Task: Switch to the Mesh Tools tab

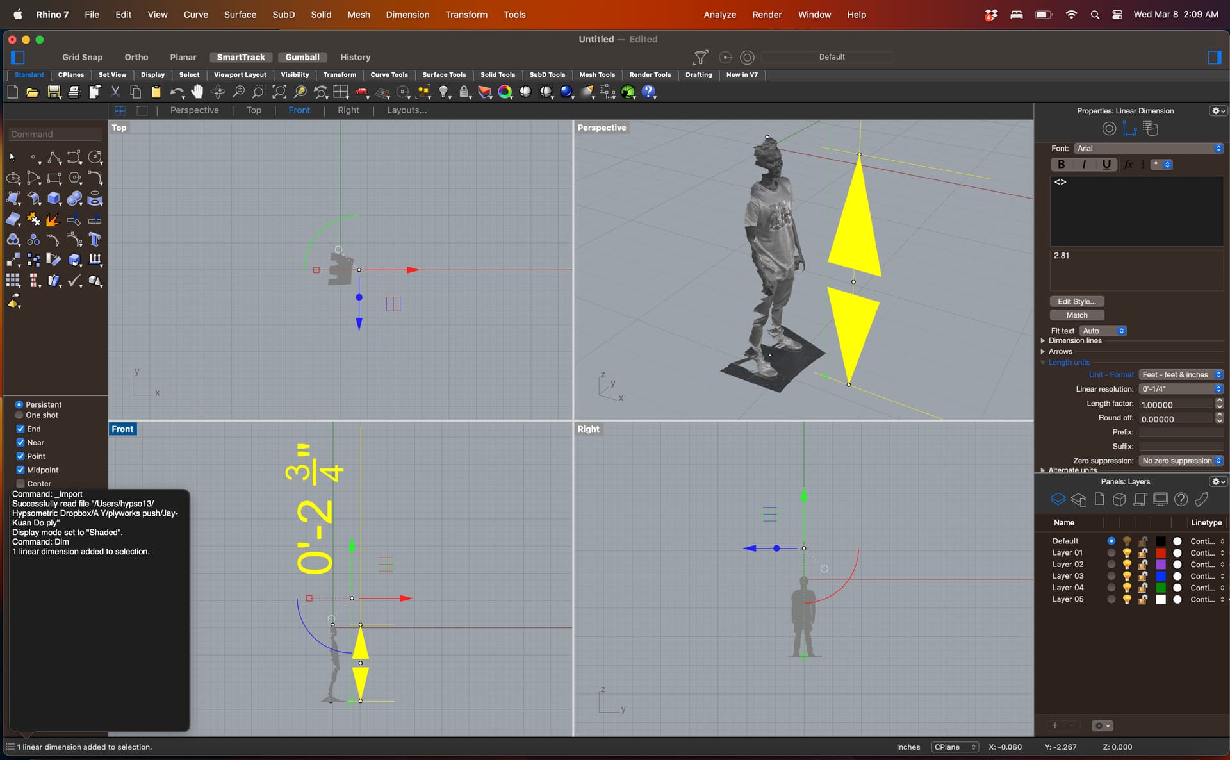Action: point(597,75)
